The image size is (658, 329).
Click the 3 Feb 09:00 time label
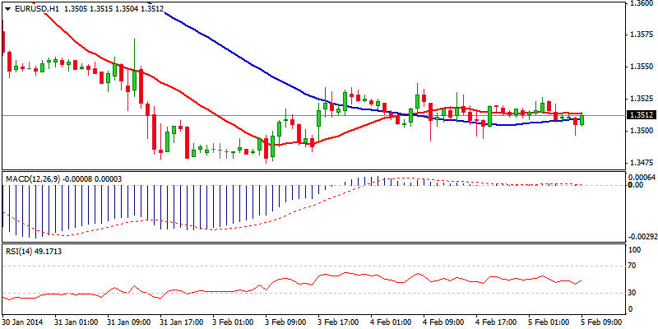[284, 322]
